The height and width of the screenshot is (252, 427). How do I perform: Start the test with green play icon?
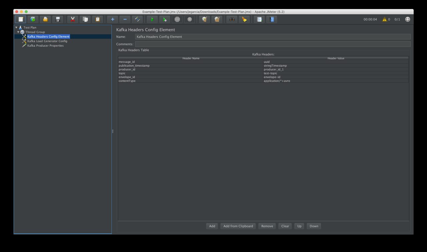tap(152, 19)
